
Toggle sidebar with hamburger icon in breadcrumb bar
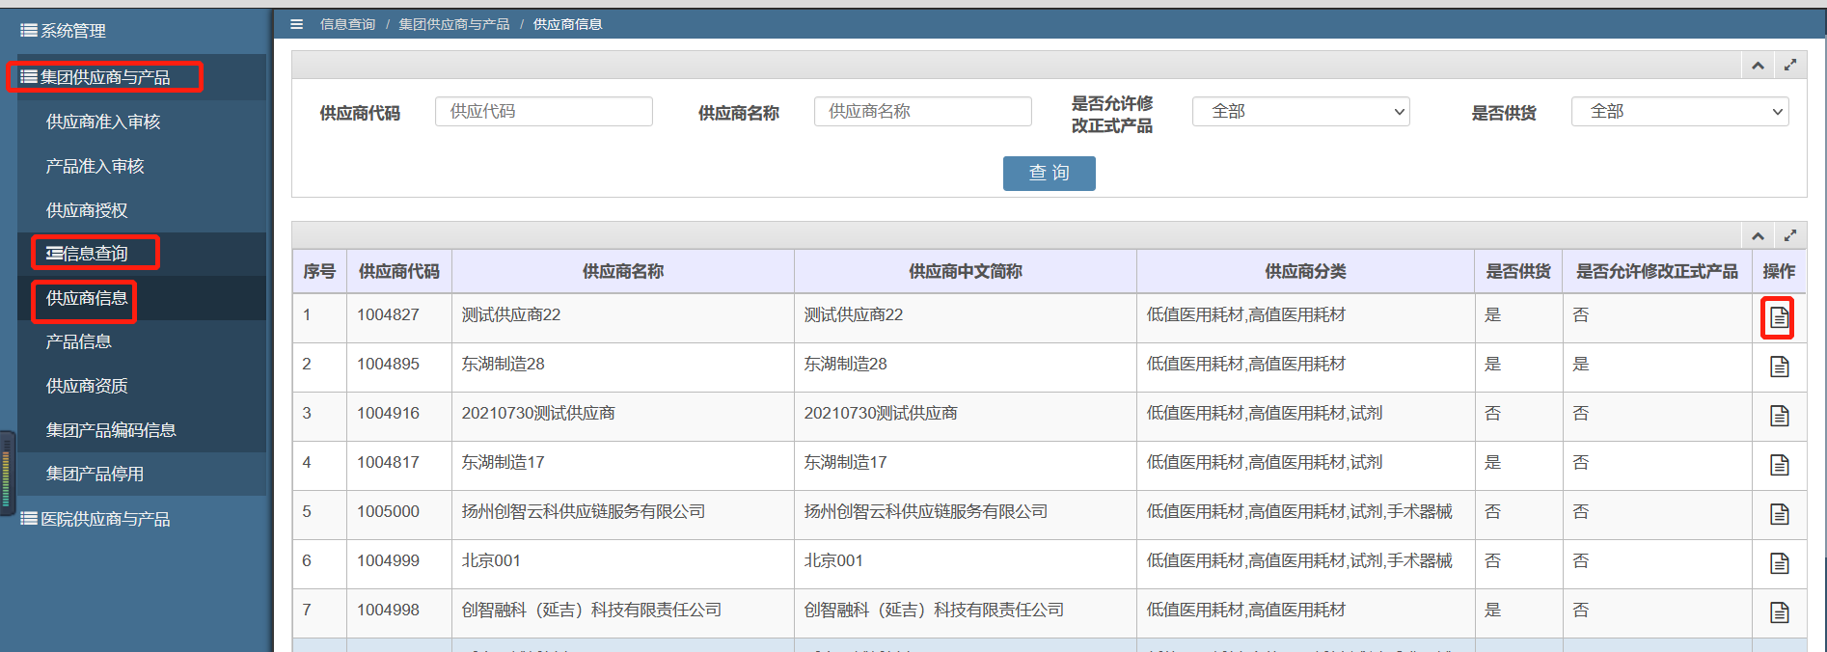(296, 24)
